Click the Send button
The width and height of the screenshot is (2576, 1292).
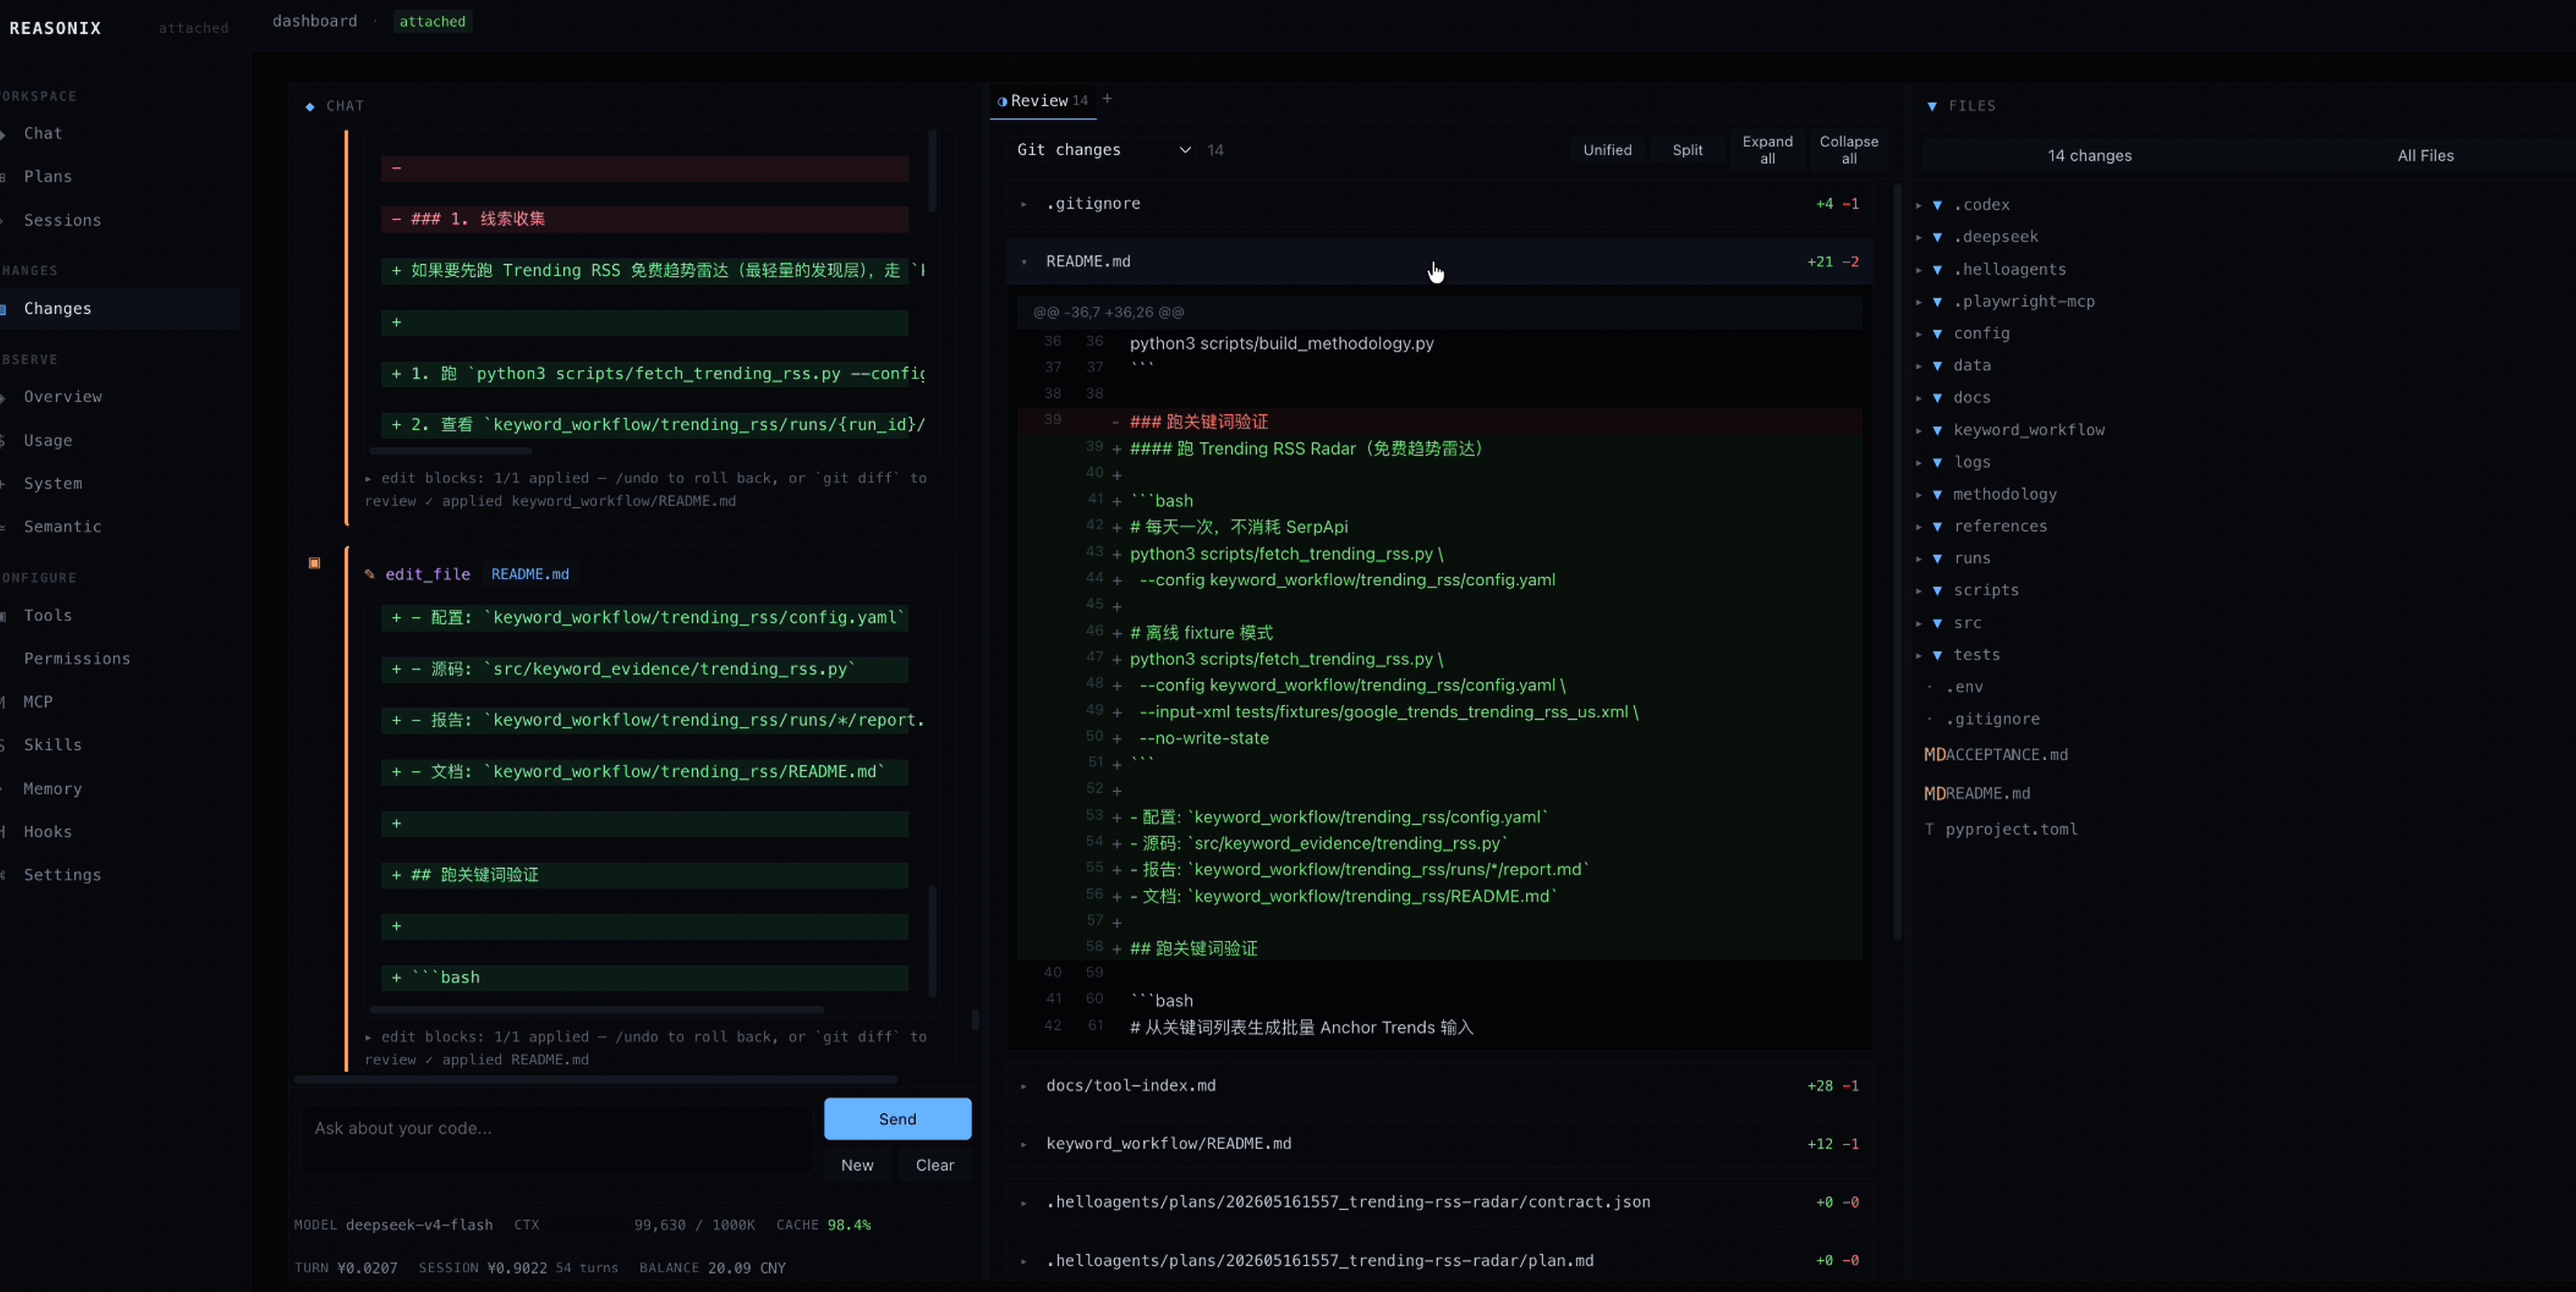pos(897,1119)
